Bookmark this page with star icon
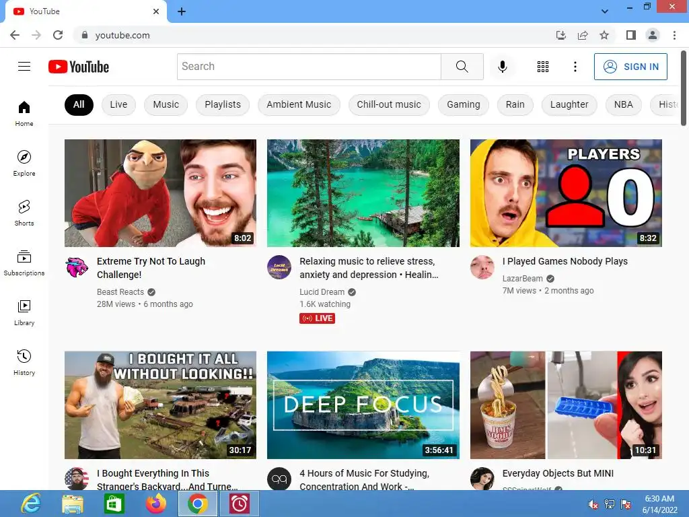Image resolution: width=689 pixels, height=517 pixels. point(604,35)
